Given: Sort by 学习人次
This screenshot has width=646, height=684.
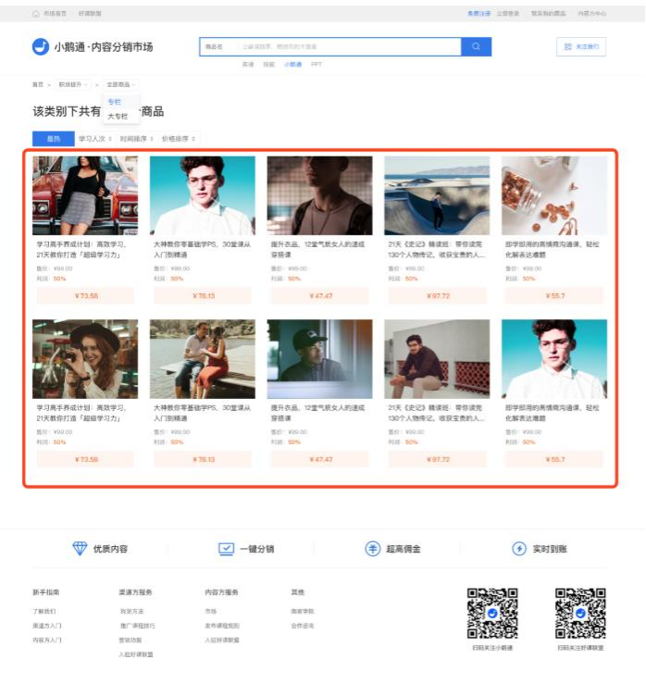Looking at the screenshot, I should pyautogui.click(x=95, y=139).
